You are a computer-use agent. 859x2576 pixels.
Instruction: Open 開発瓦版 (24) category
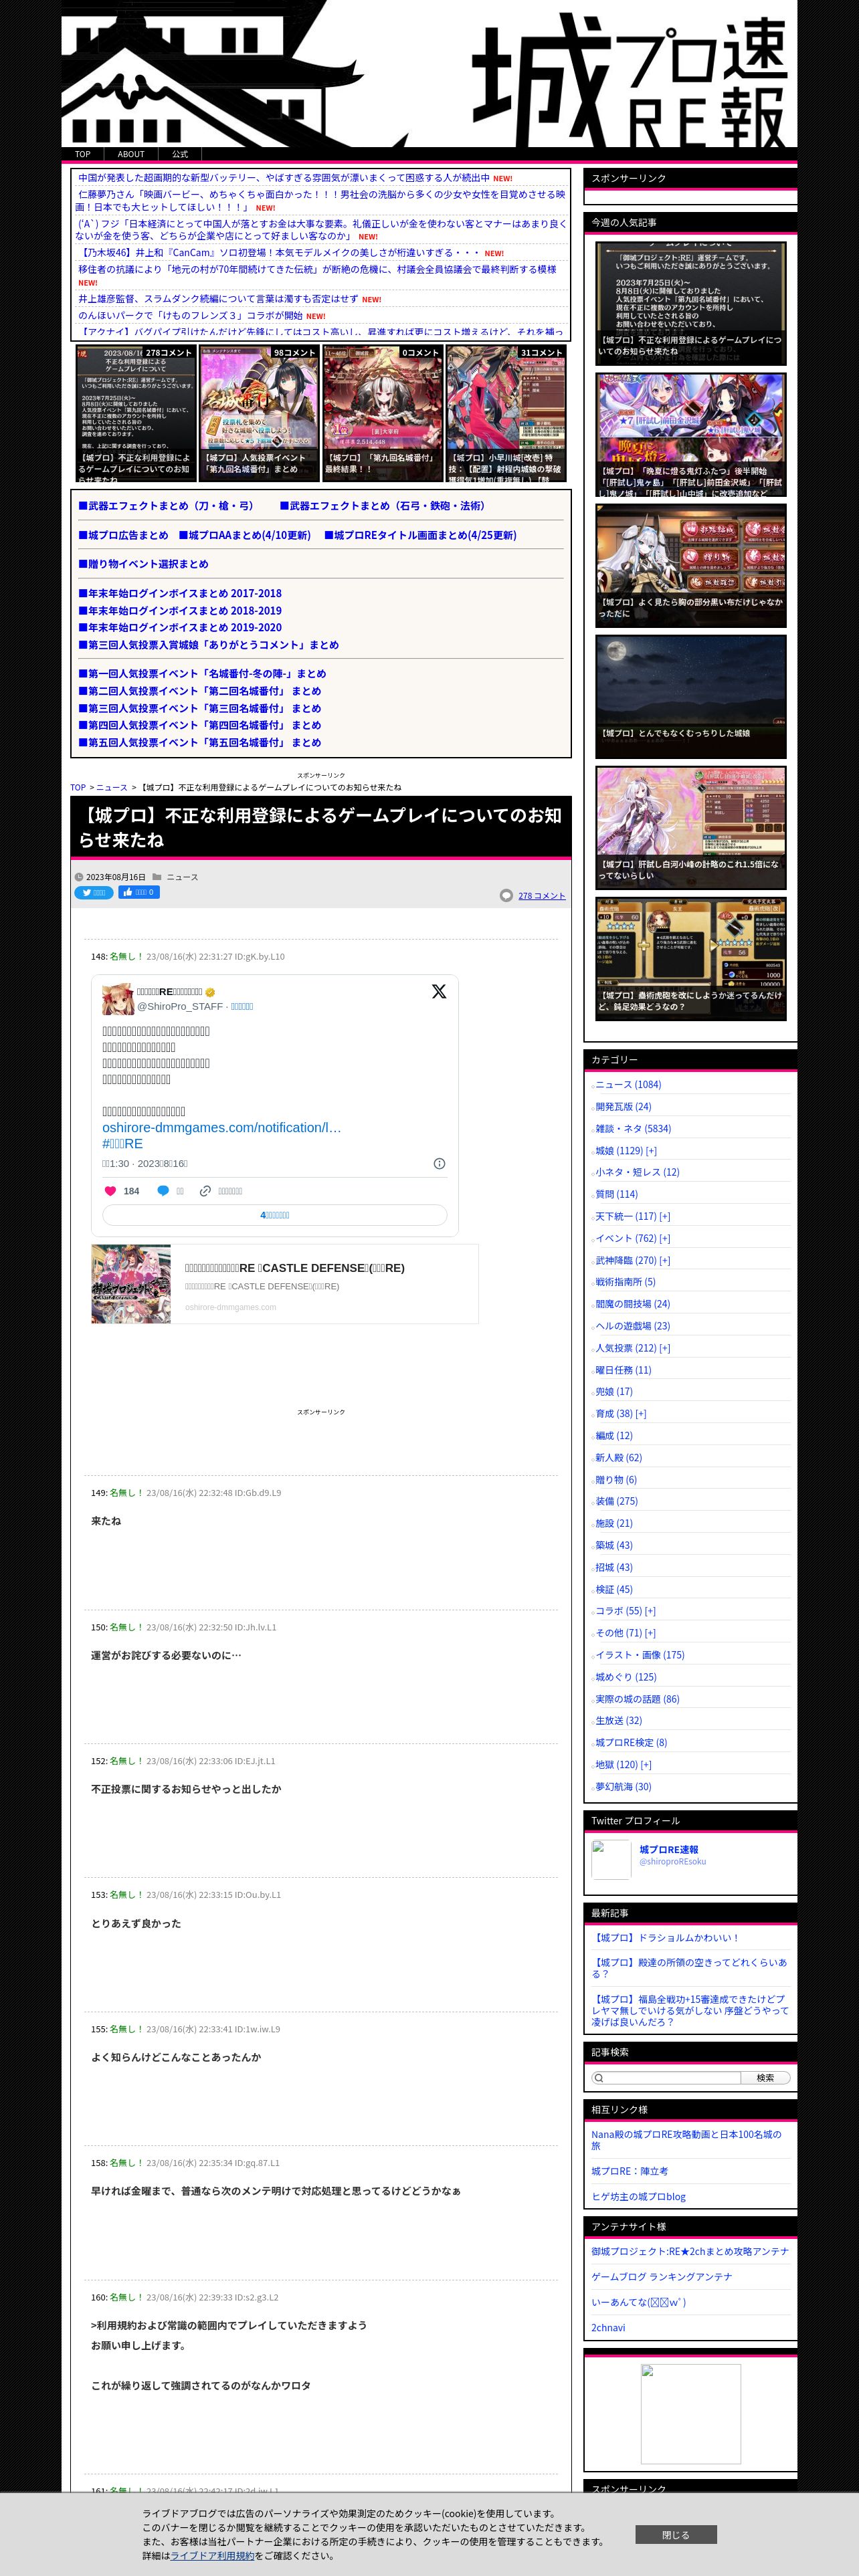(x=623, y=1106)
